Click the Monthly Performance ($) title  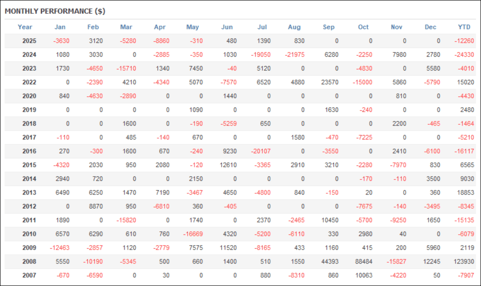coord(55,11)
